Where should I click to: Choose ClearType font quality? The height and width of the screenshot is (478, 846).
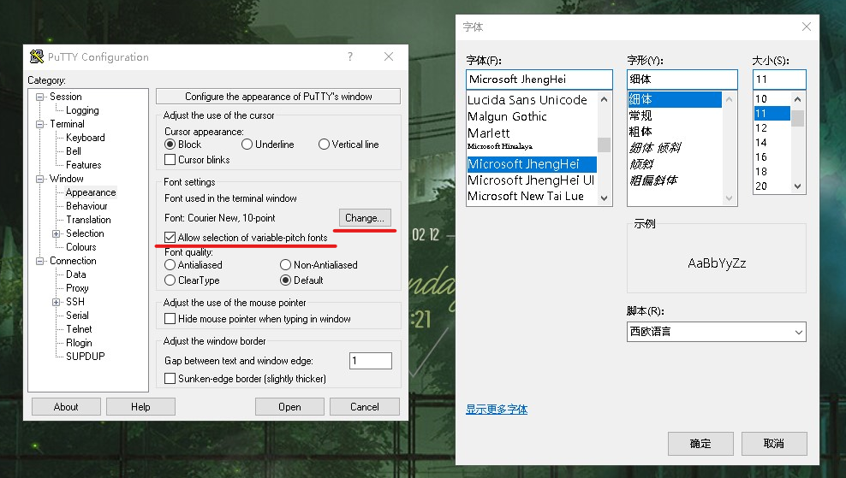pos(170,280)
